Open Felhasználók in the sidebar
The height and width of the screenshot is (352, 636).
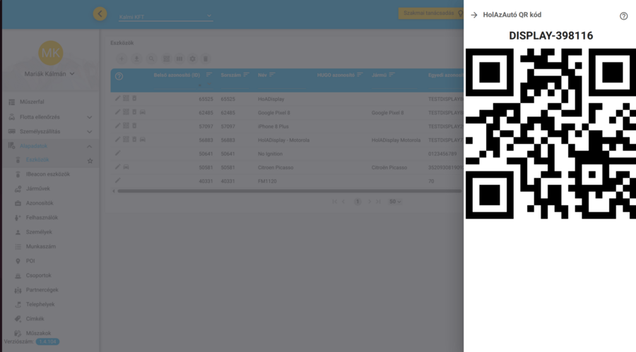tap(42, 217)
